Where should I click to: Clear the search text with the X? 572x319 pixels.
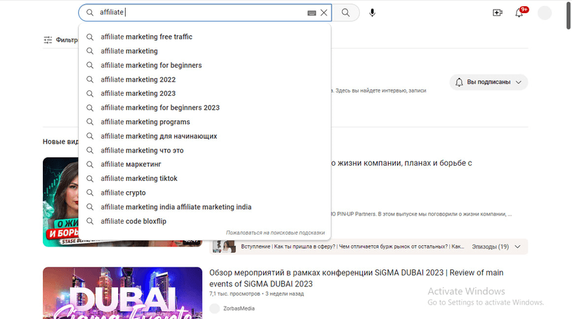coord(323,12)
